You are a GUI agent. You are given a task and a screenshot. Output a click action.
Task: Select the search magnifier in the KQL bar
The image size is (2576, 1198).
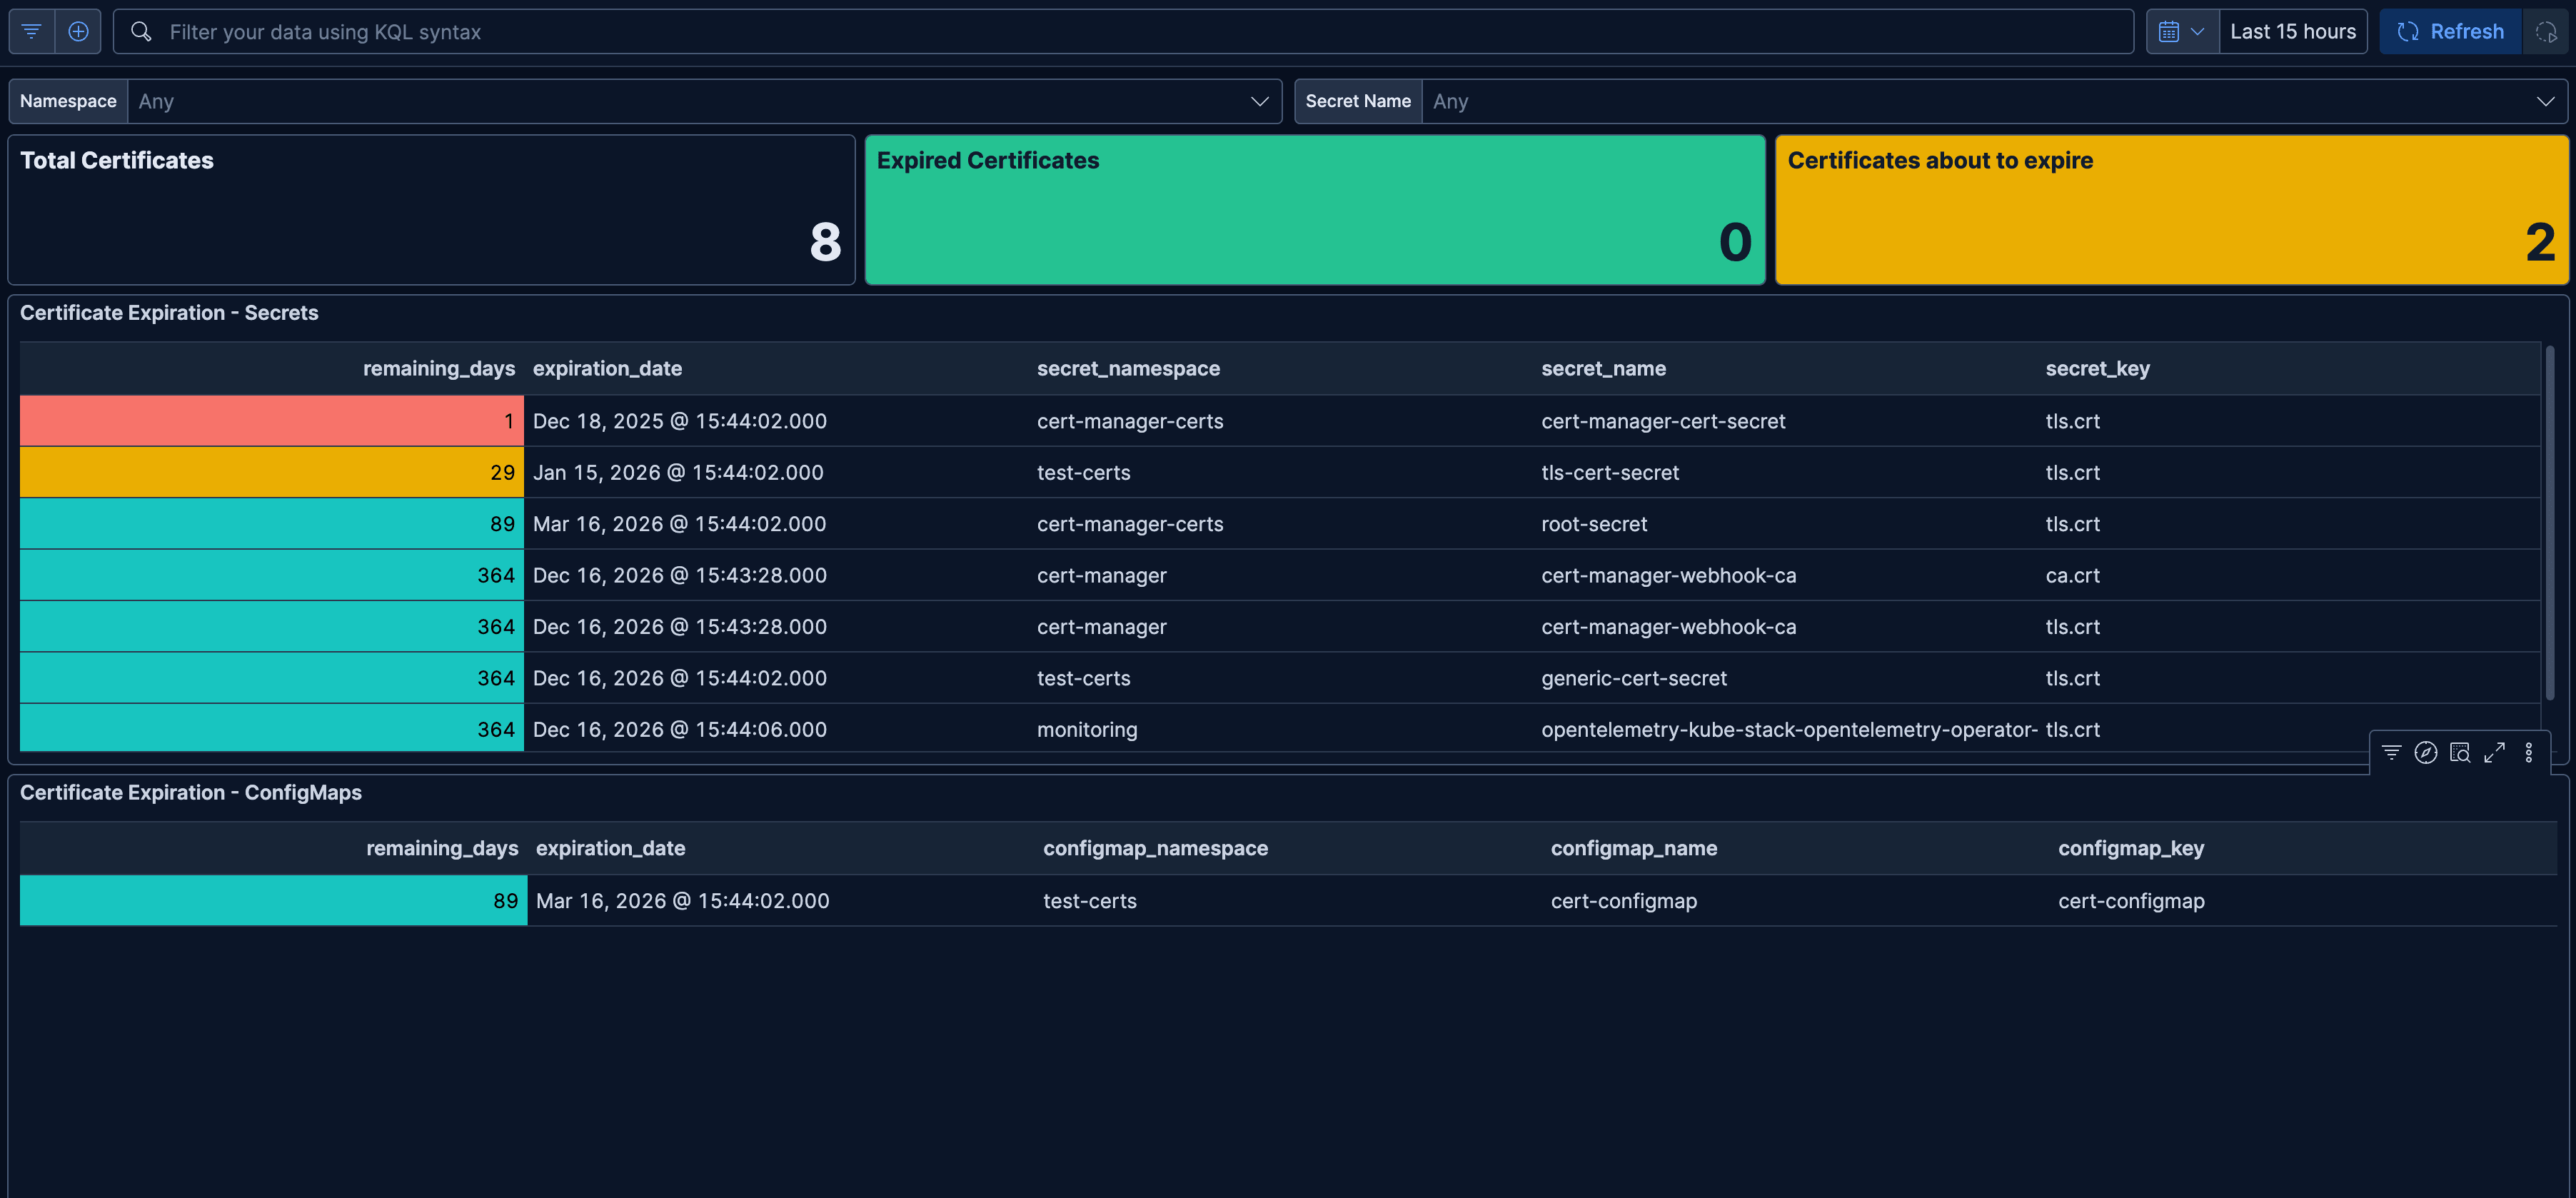(141, 31)
